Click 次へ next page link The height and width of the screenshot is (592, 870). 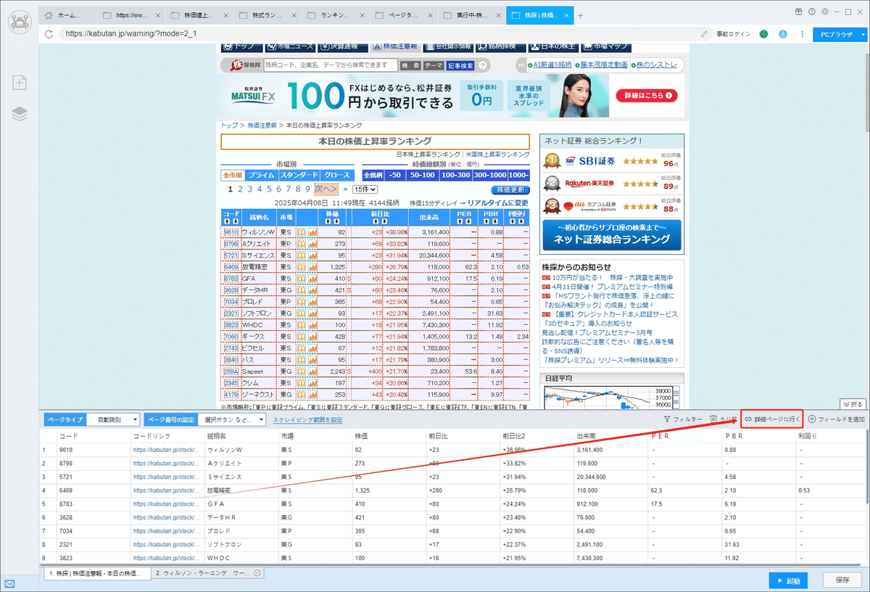pos(326,189)
